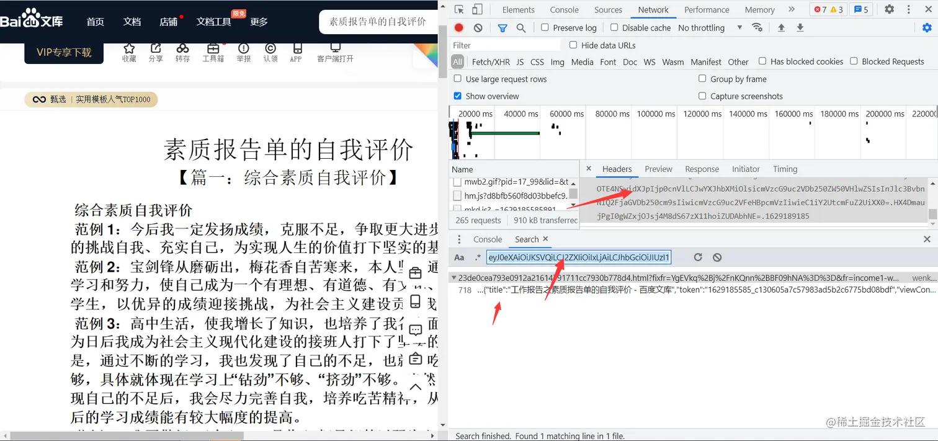Filter requests by Img type
The width and height of the screenshot is (938, 441).
pyautogui.click(x=557, y=62)
